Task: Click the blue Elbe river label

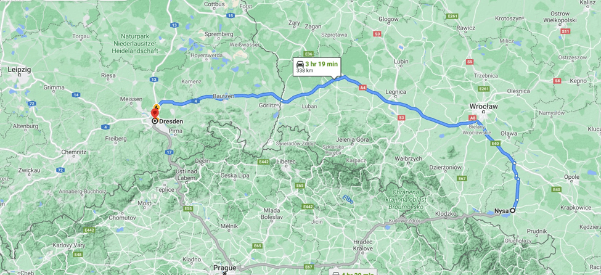Action: [348, 199]
